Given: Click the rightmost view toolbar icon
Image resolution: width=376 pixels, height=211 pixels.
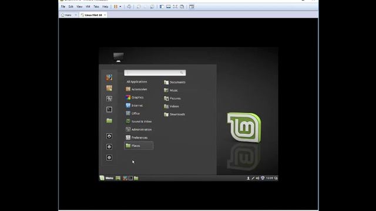Looking at the screenshot, I should pos(192,6).
